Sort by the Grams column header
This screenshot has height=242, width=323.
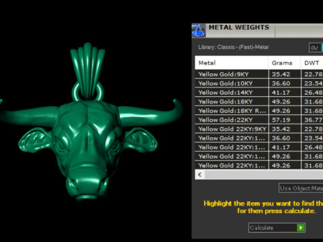(285, 63)
